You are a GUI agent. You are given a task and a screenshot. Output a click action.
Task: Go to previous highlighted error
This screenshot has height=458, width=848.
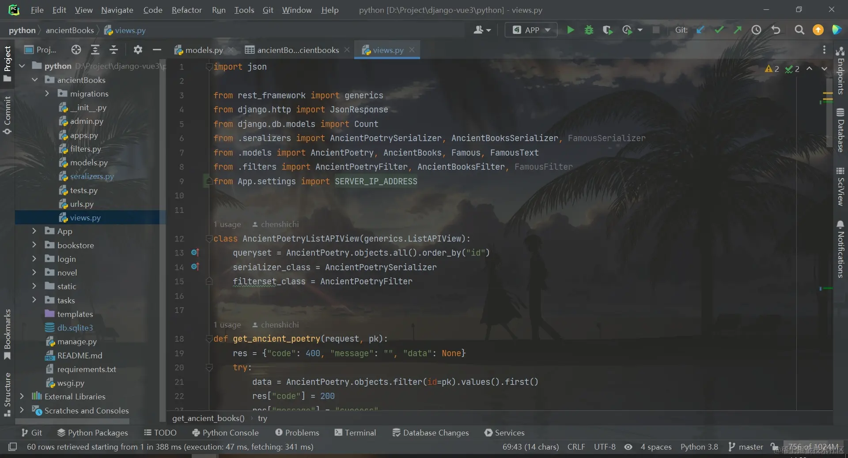pyautogui.click(x=809, y=69)
